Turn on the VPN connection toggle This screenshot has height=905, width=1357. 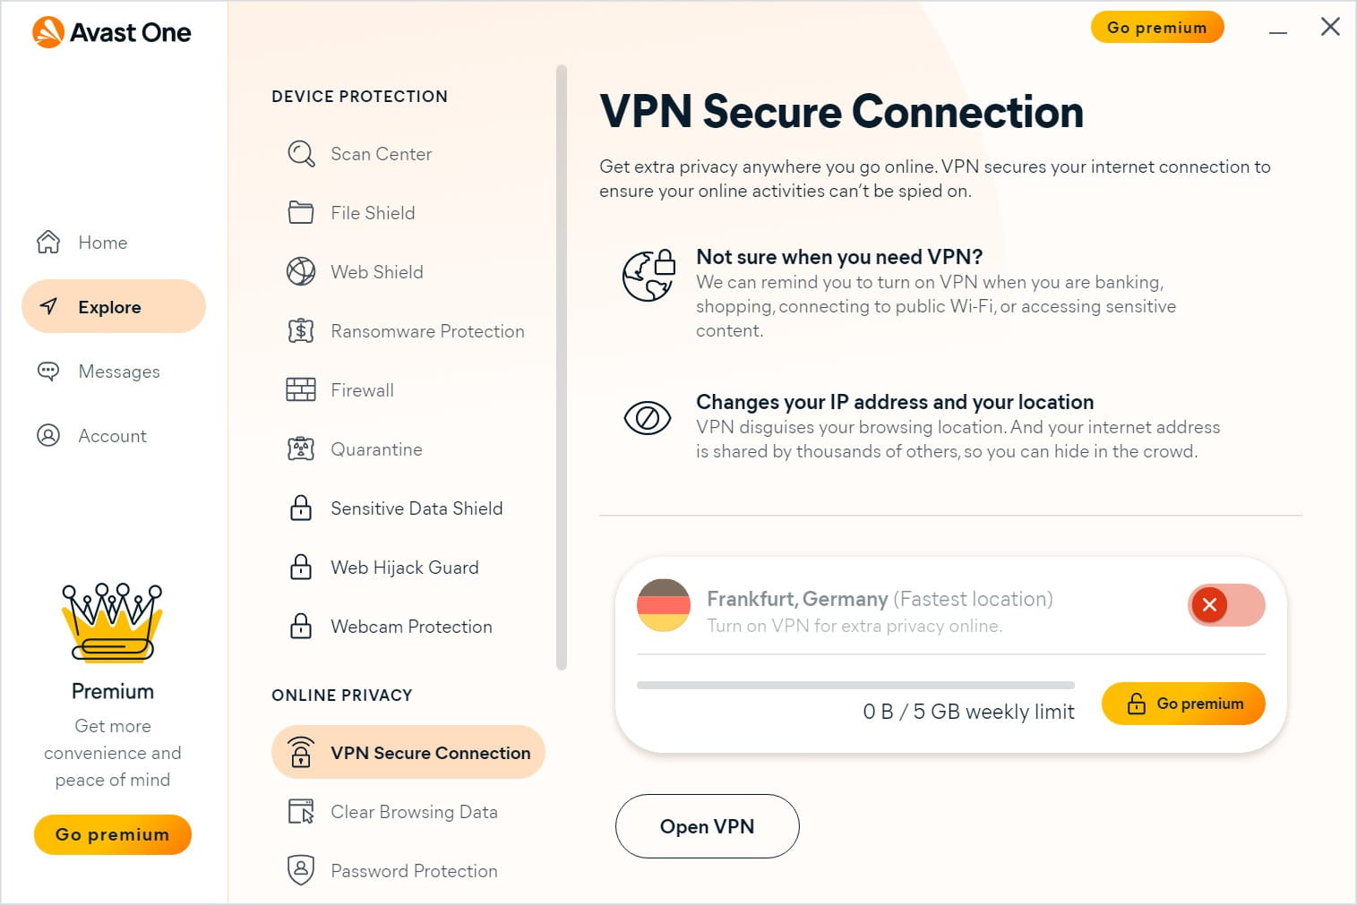coord(1226,605)
